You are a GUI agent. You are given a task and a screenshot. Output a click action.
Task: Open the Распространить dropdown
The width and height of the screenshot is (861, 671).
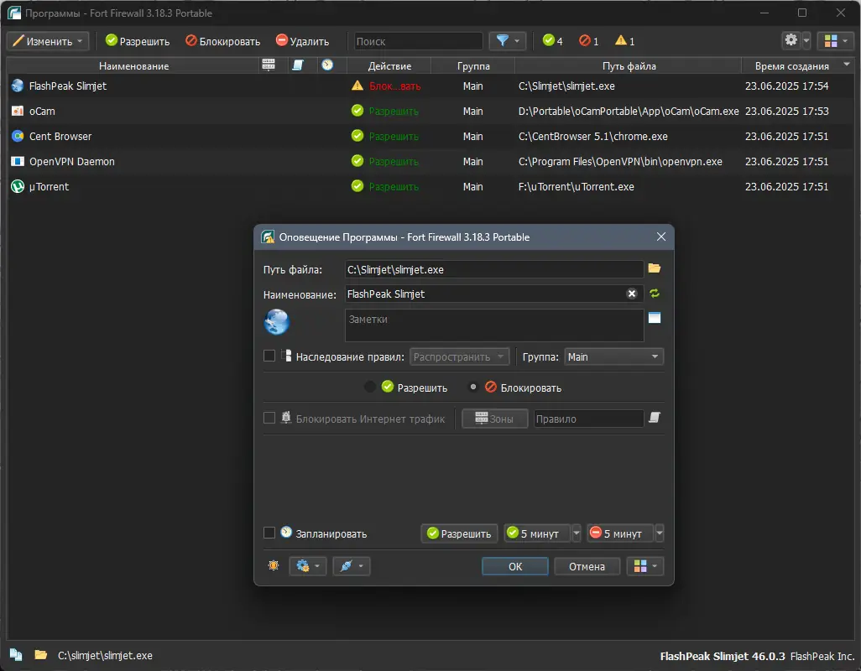coord(460,356)
